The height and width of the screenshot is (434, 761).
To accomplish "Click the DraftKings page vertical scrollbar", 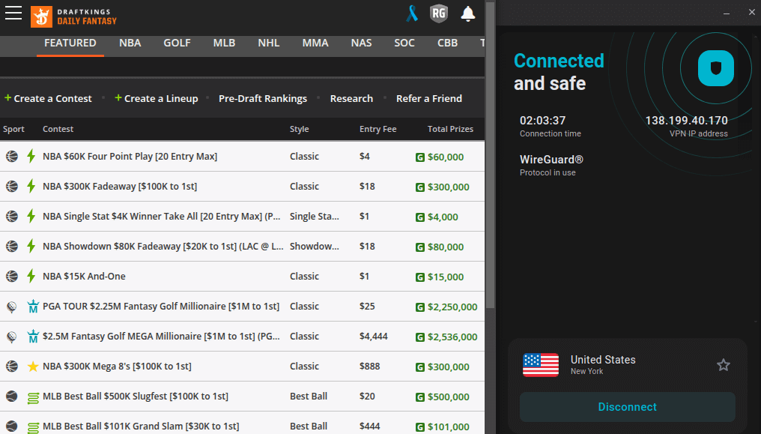I will click(490, 155).
